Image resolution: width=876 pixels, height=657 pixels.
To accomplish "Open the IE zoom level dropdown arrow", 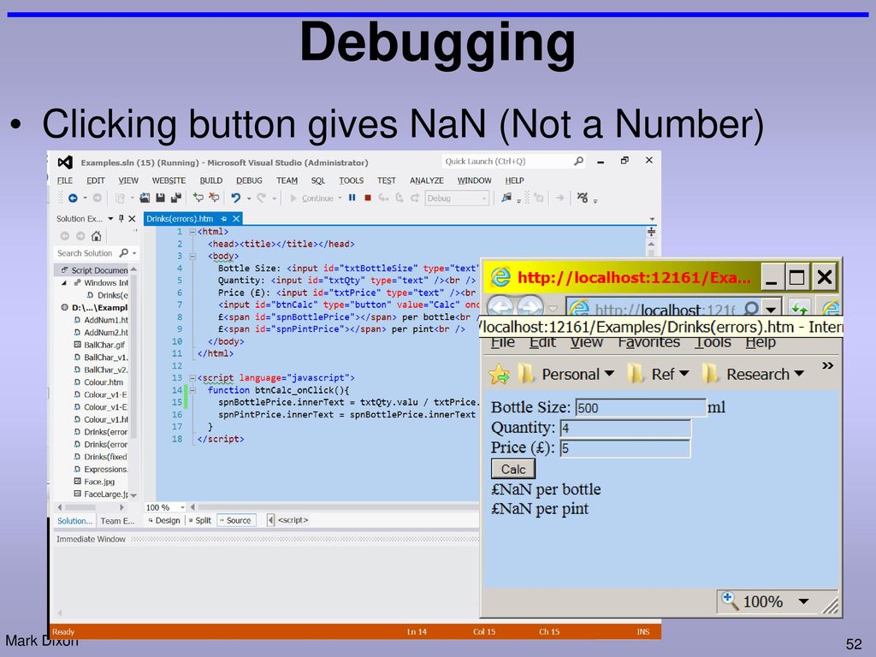I will coord(803,601).
